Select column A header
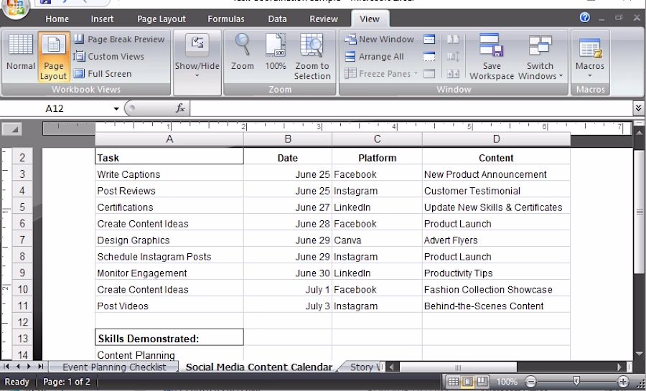This screenshot has width=646, height=391. click(169, 139)
